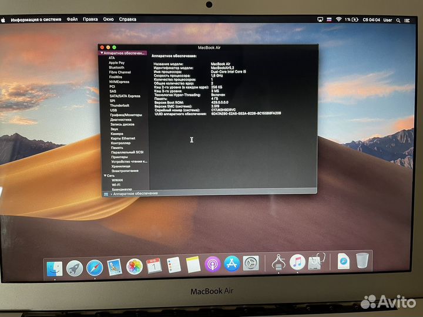Open the Справка menu
The height and width of the screenshot is (317, 423).
[127, 19]
